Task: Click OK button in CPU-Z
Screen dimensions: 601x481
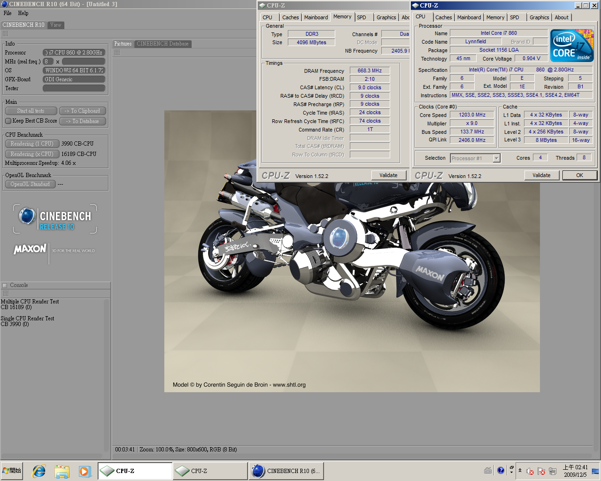Action: pyautogui.click(x=579, y=175)
